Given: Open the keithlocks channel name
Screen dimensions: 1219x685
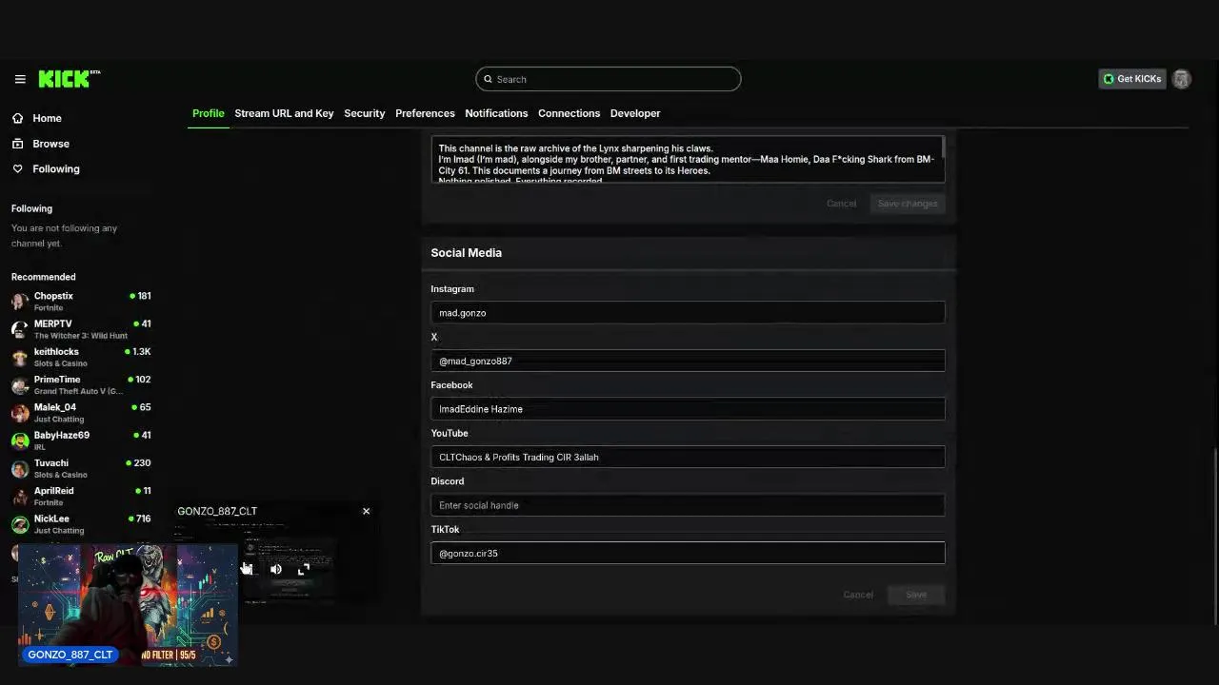Looking at the screenshot, I should [56, 351].
